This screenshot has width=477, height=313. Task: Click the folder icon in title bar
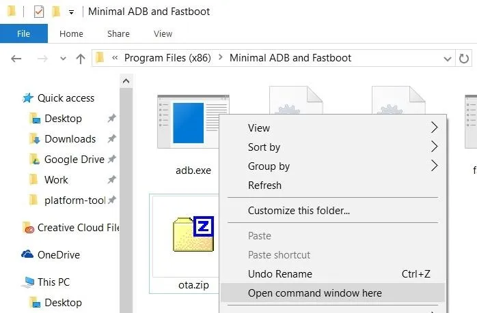pyautogui.click(x=11, y=11)
